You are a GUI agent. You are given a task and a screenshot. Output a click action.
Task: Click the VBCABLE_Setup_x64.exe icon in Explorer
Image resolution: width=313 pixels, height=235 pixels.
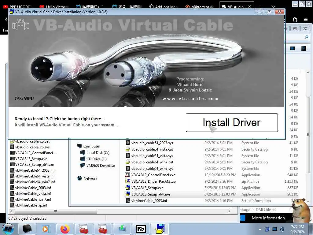click(x=128, y=194)
